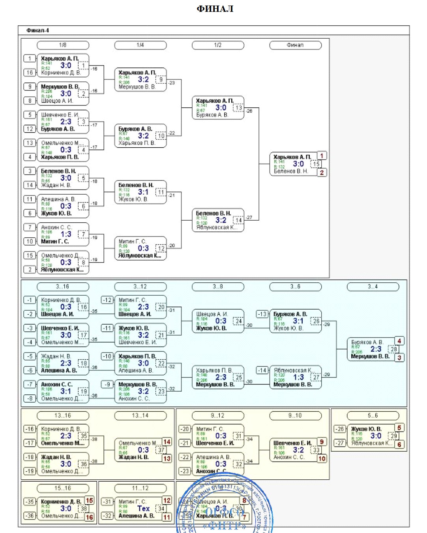Open 13..16 match Жадан vs Омельченко
The height and width of the screenshot is (533, 427).
63,464
